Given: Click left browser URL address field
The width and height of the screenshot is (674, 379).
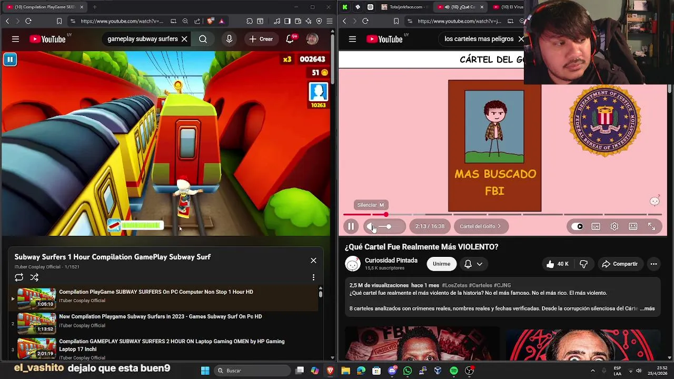Looking at the screenshot, I should (122, 21).
